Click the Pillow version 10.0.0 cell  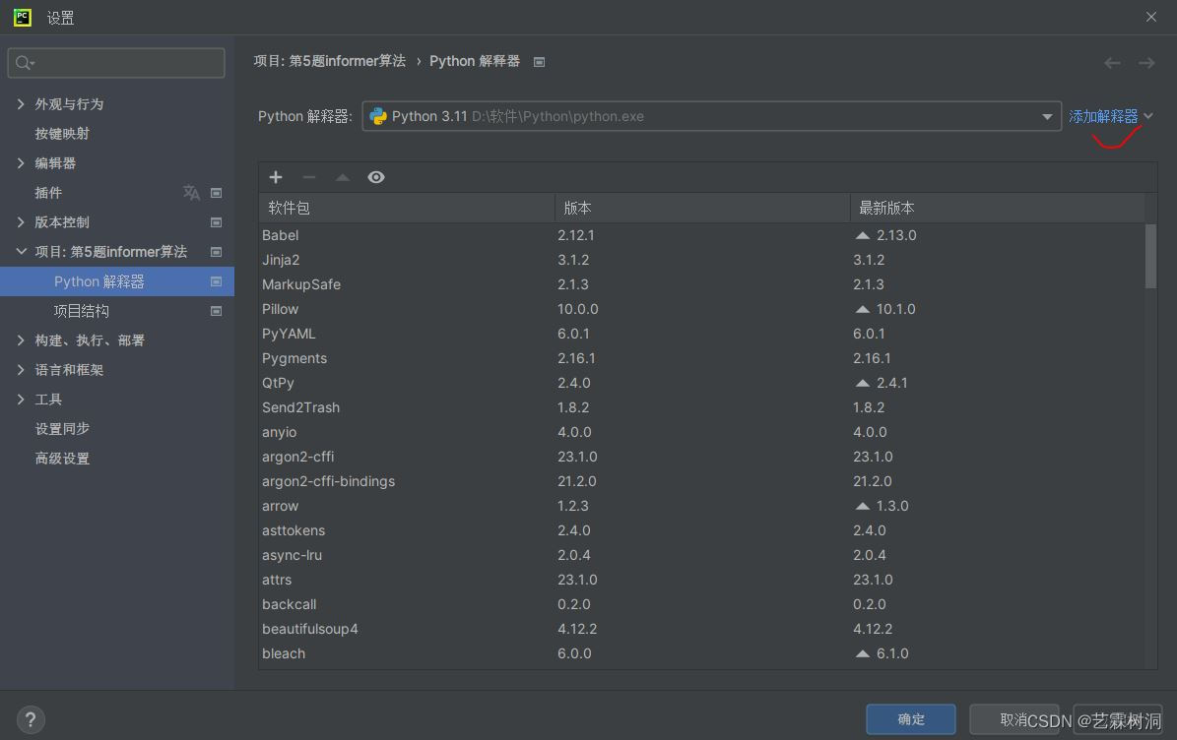point(577,309)
